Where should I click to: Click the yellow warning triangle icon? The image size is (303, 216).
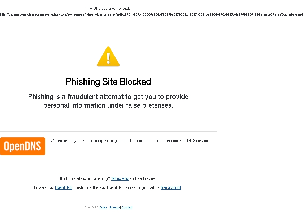tap(108, 56)
